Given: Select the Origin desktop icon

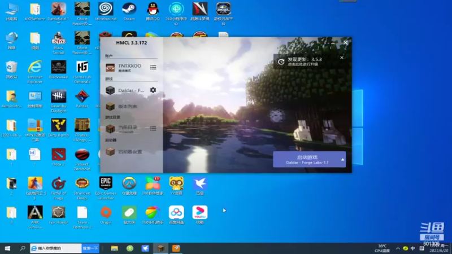Looking at the screenshot, I should [x=106, y=215].
